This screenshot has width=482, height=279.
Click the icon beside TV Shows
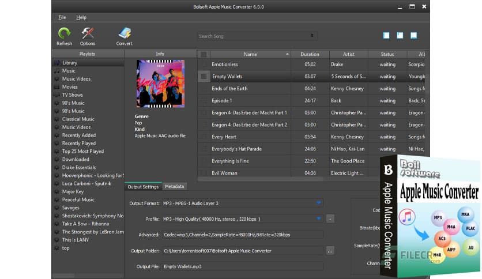pyautogui.click(x=57, y=95)
